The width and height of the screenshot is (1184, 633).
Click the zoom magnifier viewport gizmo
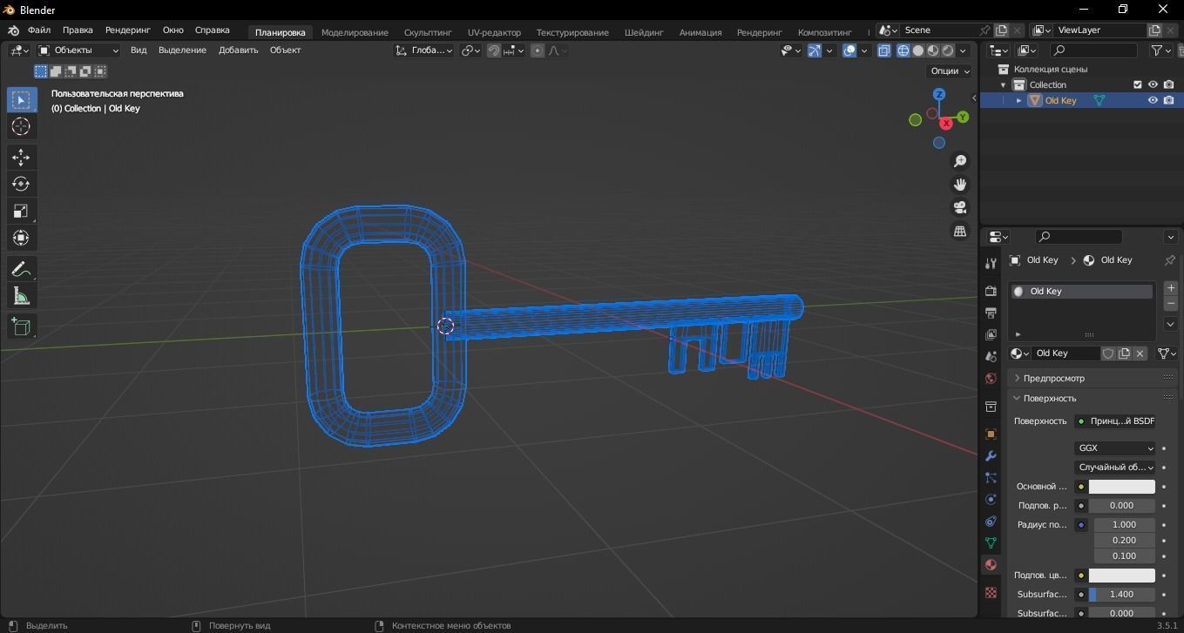[960, 162]
